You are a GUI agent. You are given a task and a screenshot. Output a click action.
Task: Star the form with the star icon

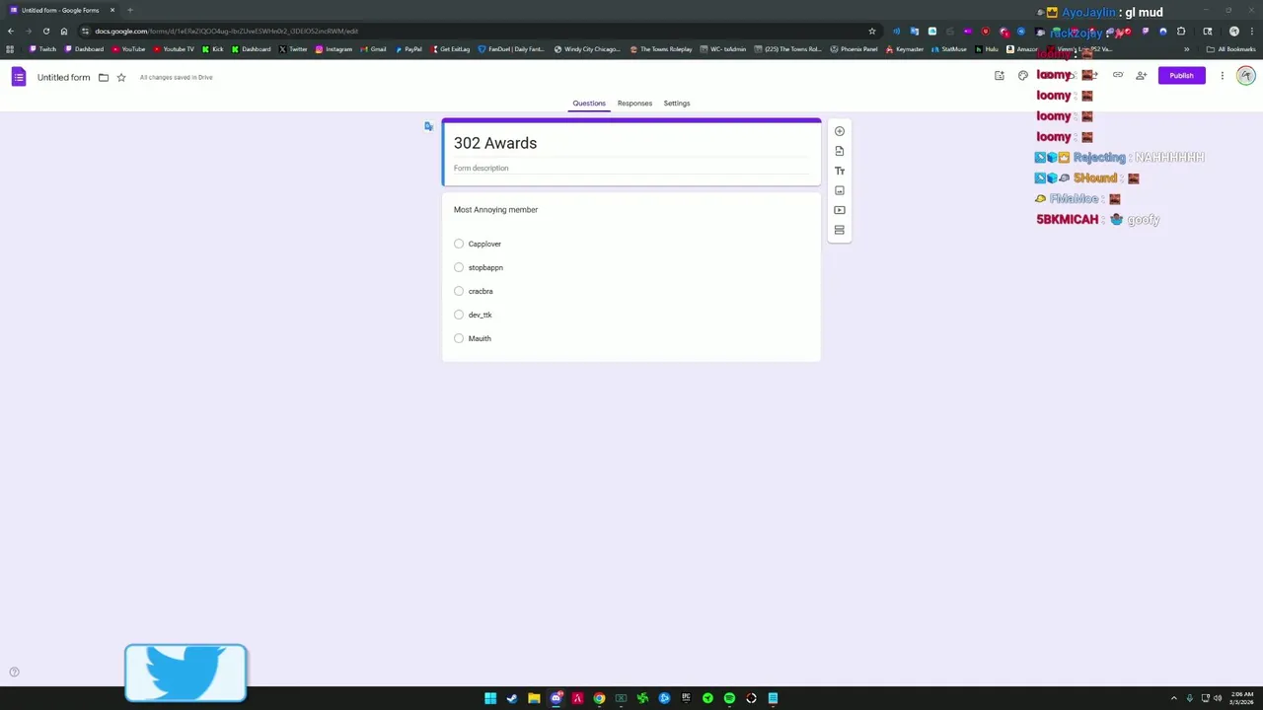pyautogui.click(x=121, y=77)
